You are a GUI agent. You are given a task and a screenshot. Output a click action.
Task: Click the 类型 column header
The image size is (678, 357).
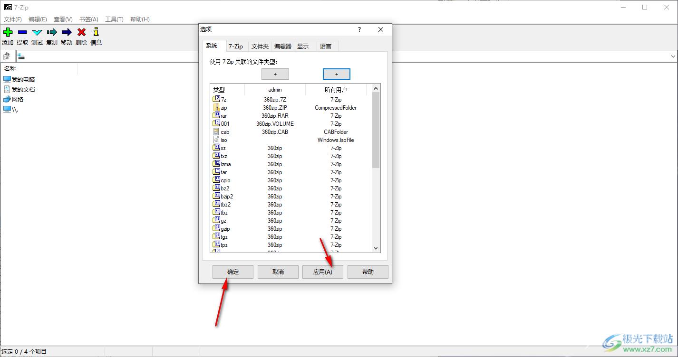[227, 90]
